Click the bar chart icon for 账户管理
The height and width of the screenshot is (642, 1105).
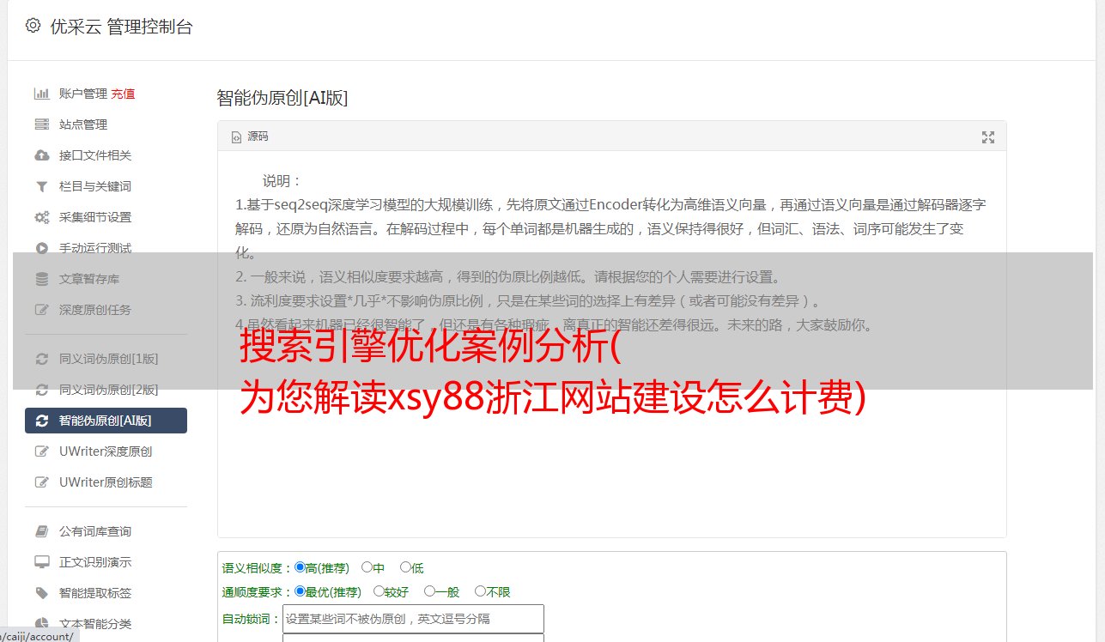pos(41,94)
